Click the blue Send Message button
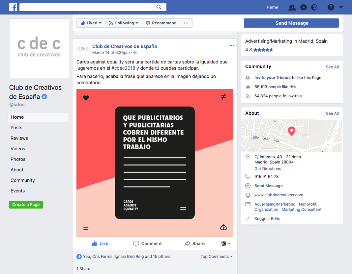This screenshot has height=274, width=352. point(291,23)
